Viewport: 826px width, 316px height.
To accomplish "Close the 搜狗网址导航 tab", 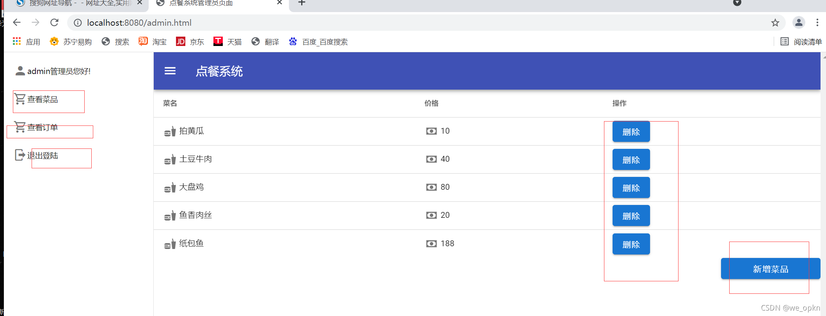I will click(140, 3).
